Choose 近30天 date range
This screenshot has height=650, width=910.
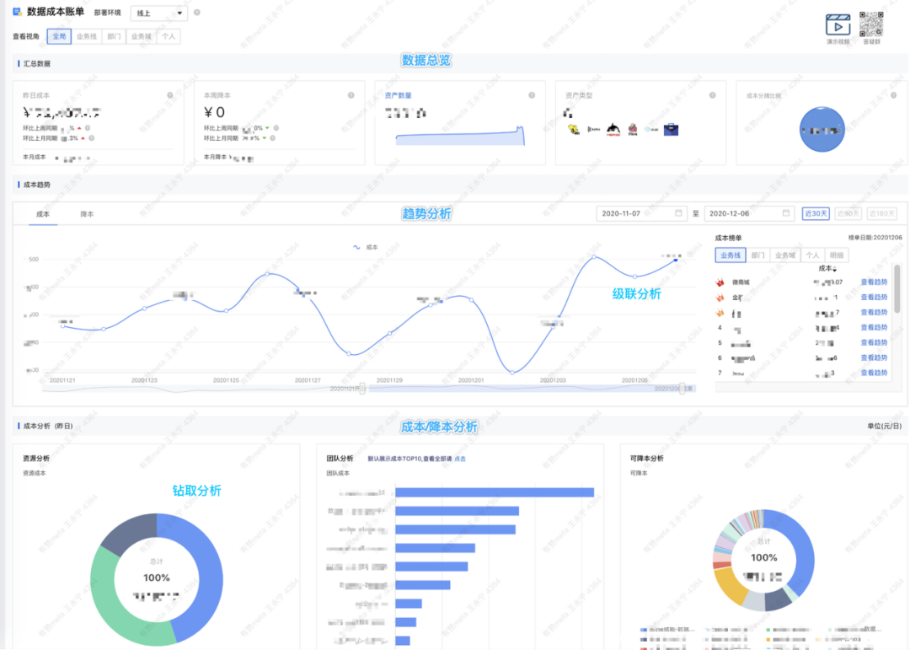(816, 214)
